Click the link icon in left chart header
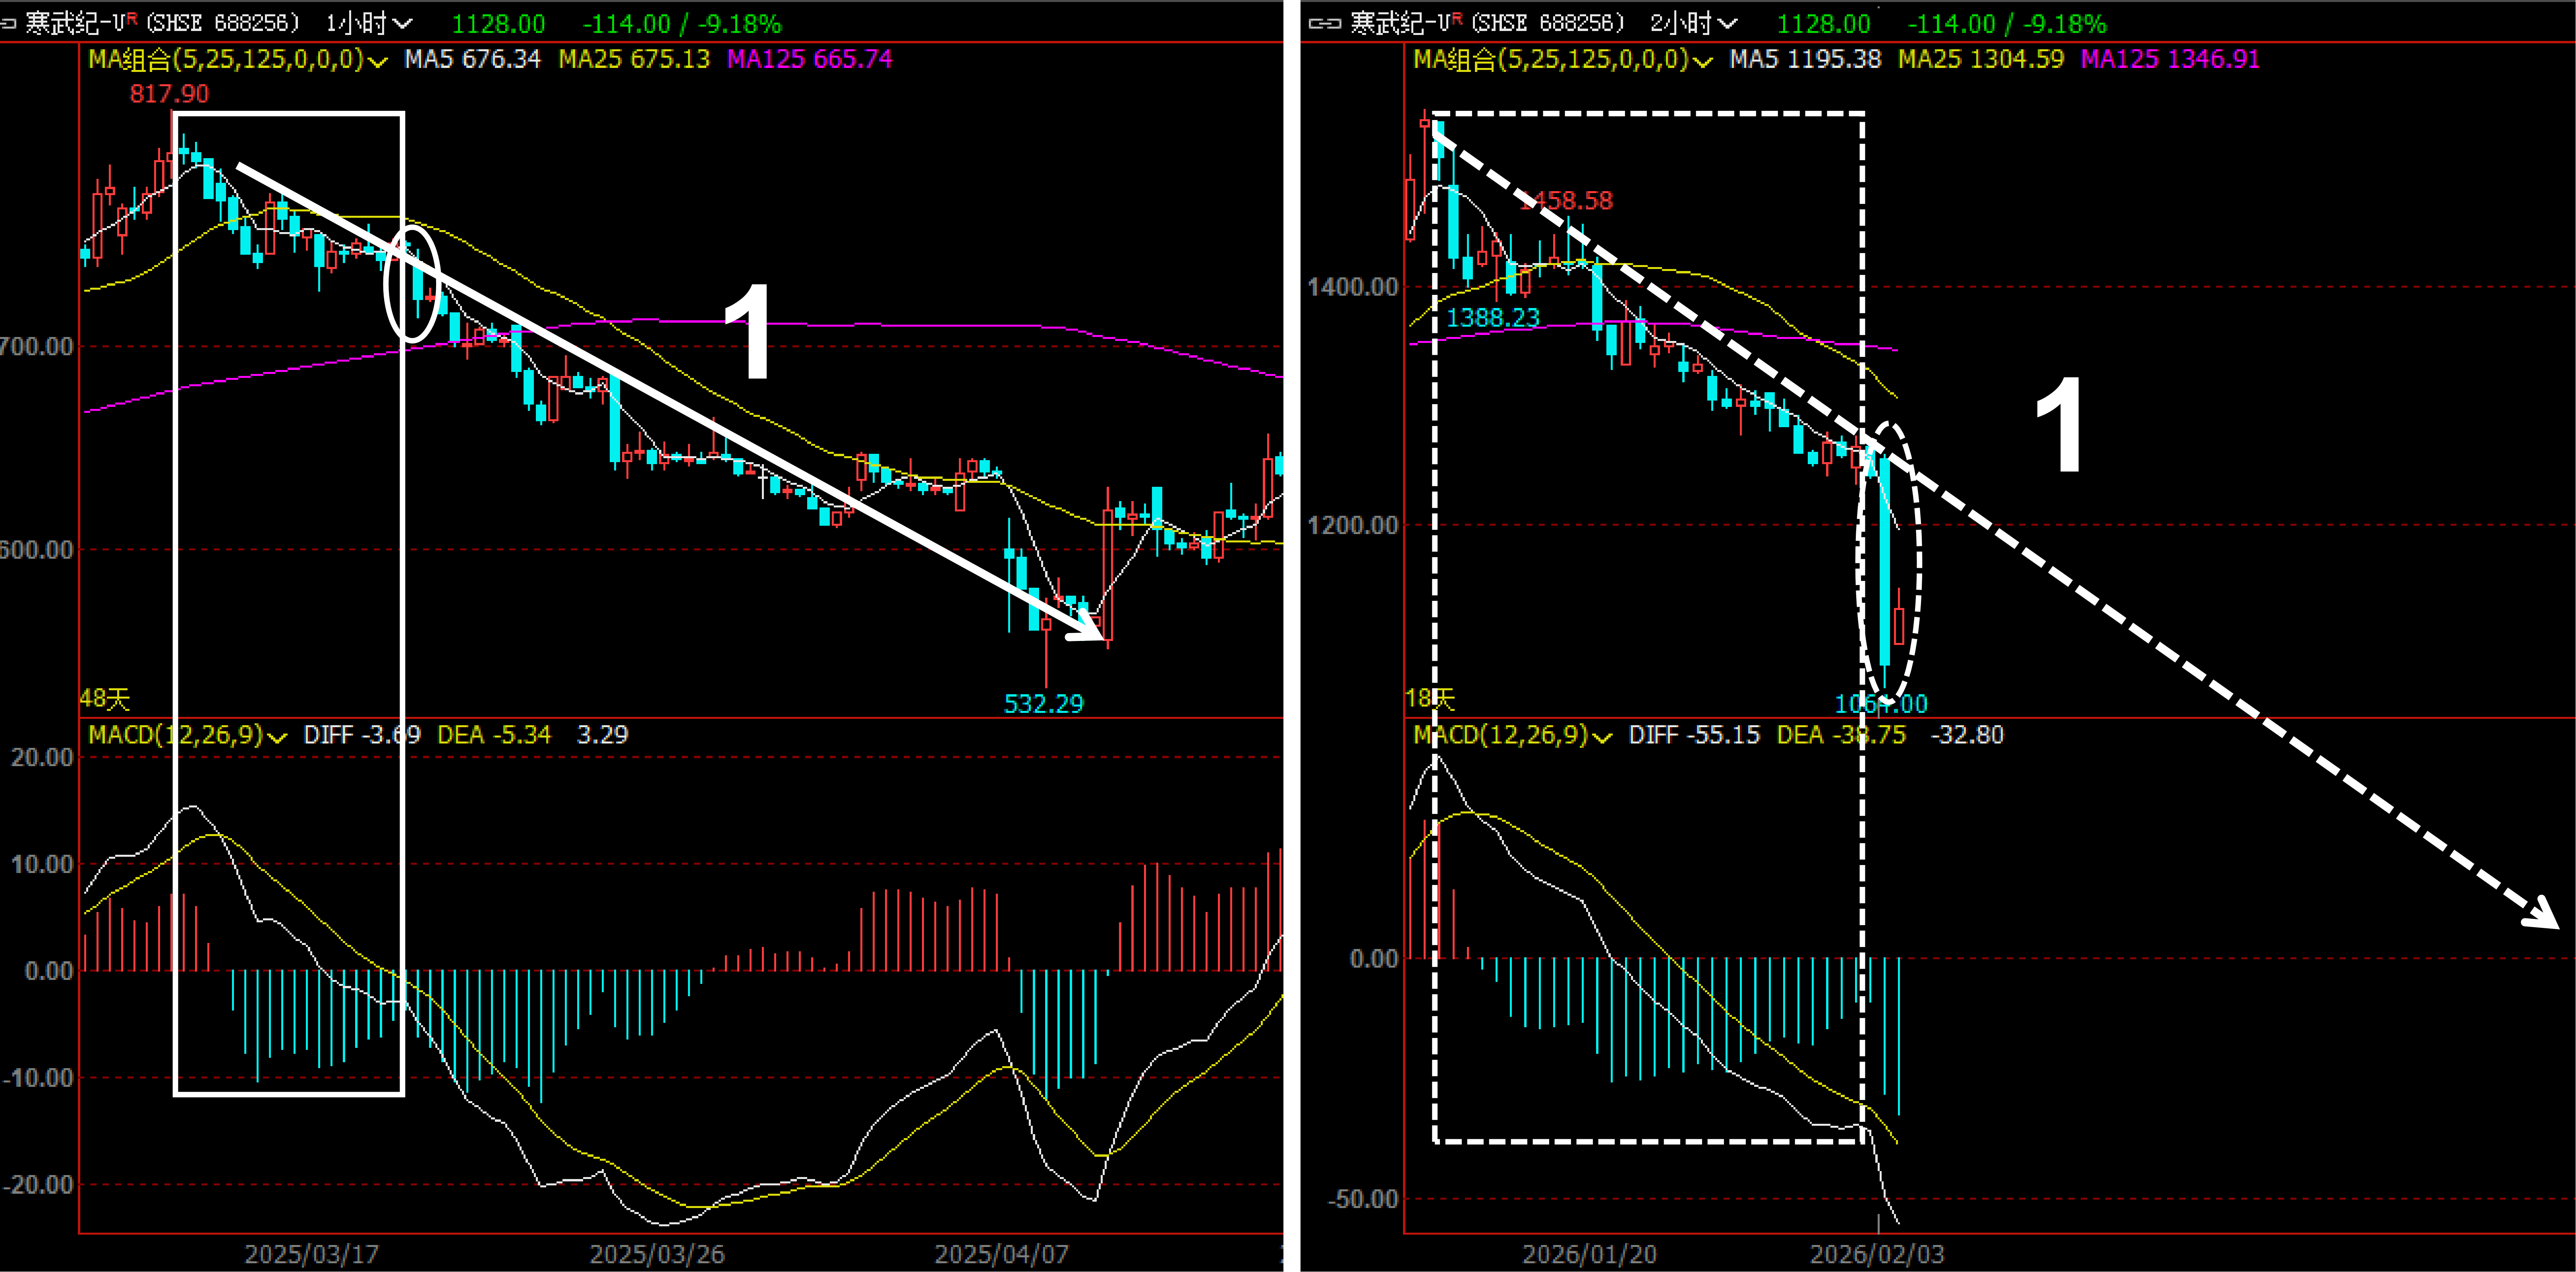Screen dimensions: 2576x1272 coord(8,23)
